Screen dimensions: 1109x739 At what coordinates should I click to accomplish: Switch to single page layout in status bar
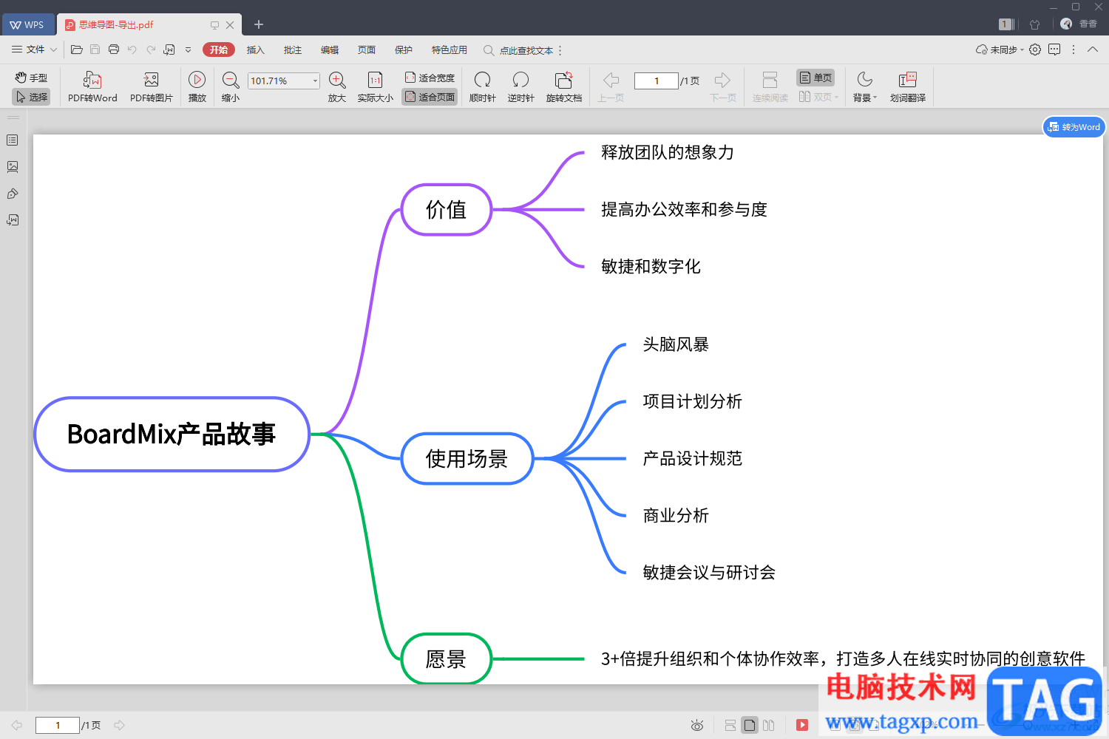click(750, 726)
